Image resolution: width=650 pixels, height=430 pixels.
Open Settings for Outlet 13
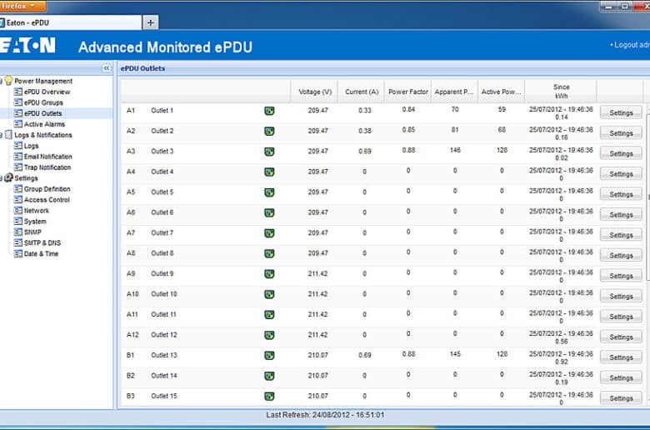point(621,357)
